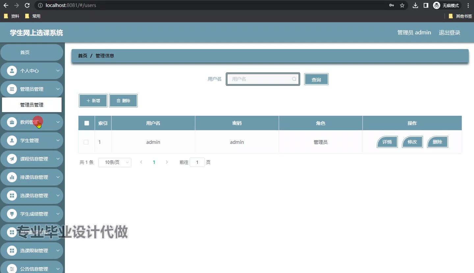The image size is (474, 273).
Task: Click 退出登录 to log out
Action: coord(449,32)
